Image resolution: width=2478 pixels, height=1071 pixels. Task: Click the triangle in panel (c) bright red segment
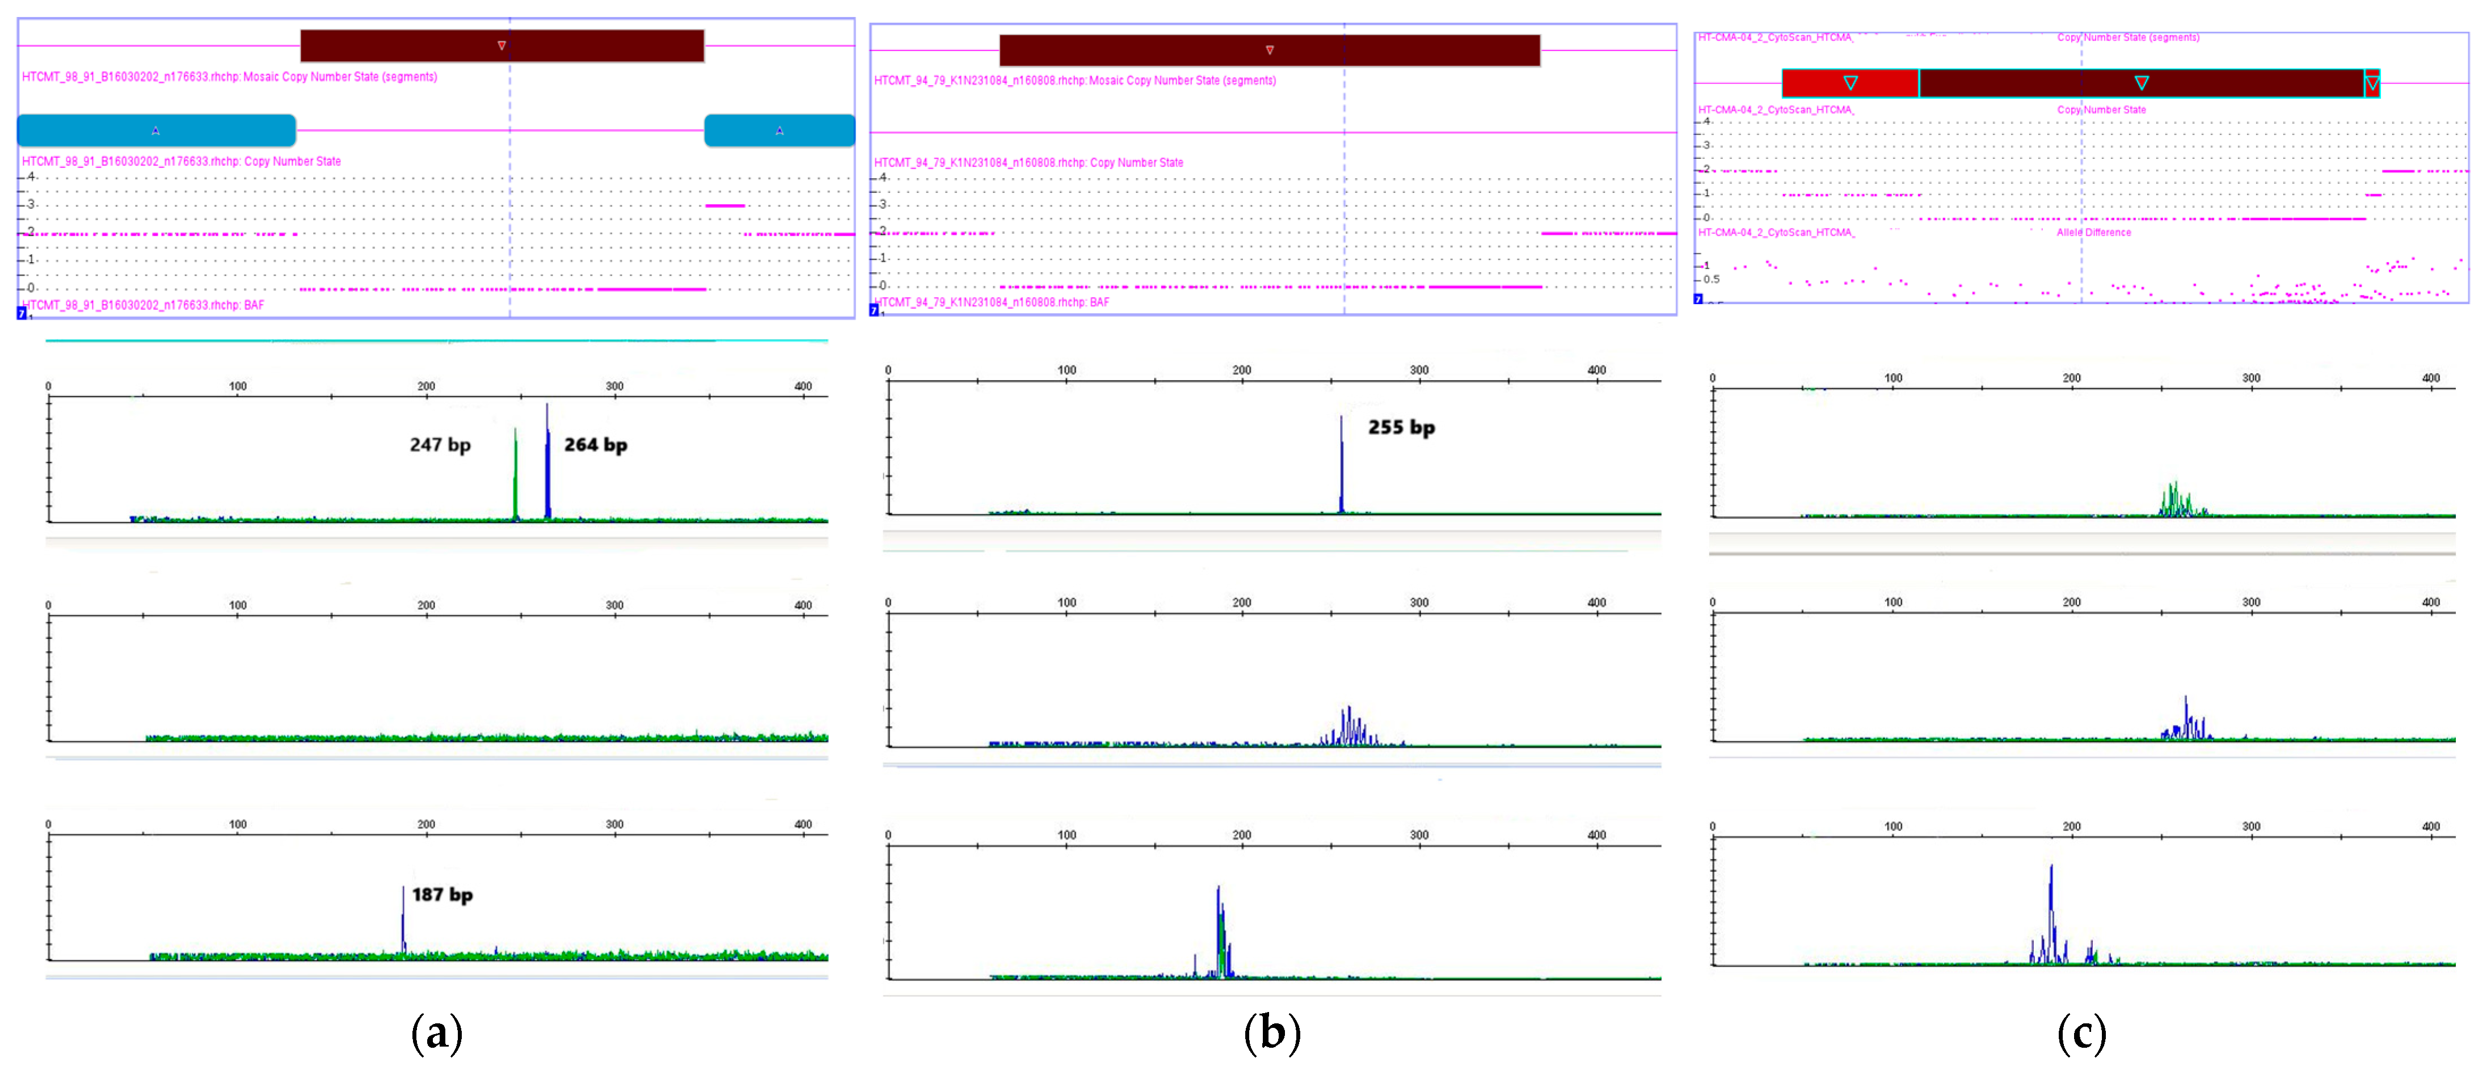tap(1850, 83)
